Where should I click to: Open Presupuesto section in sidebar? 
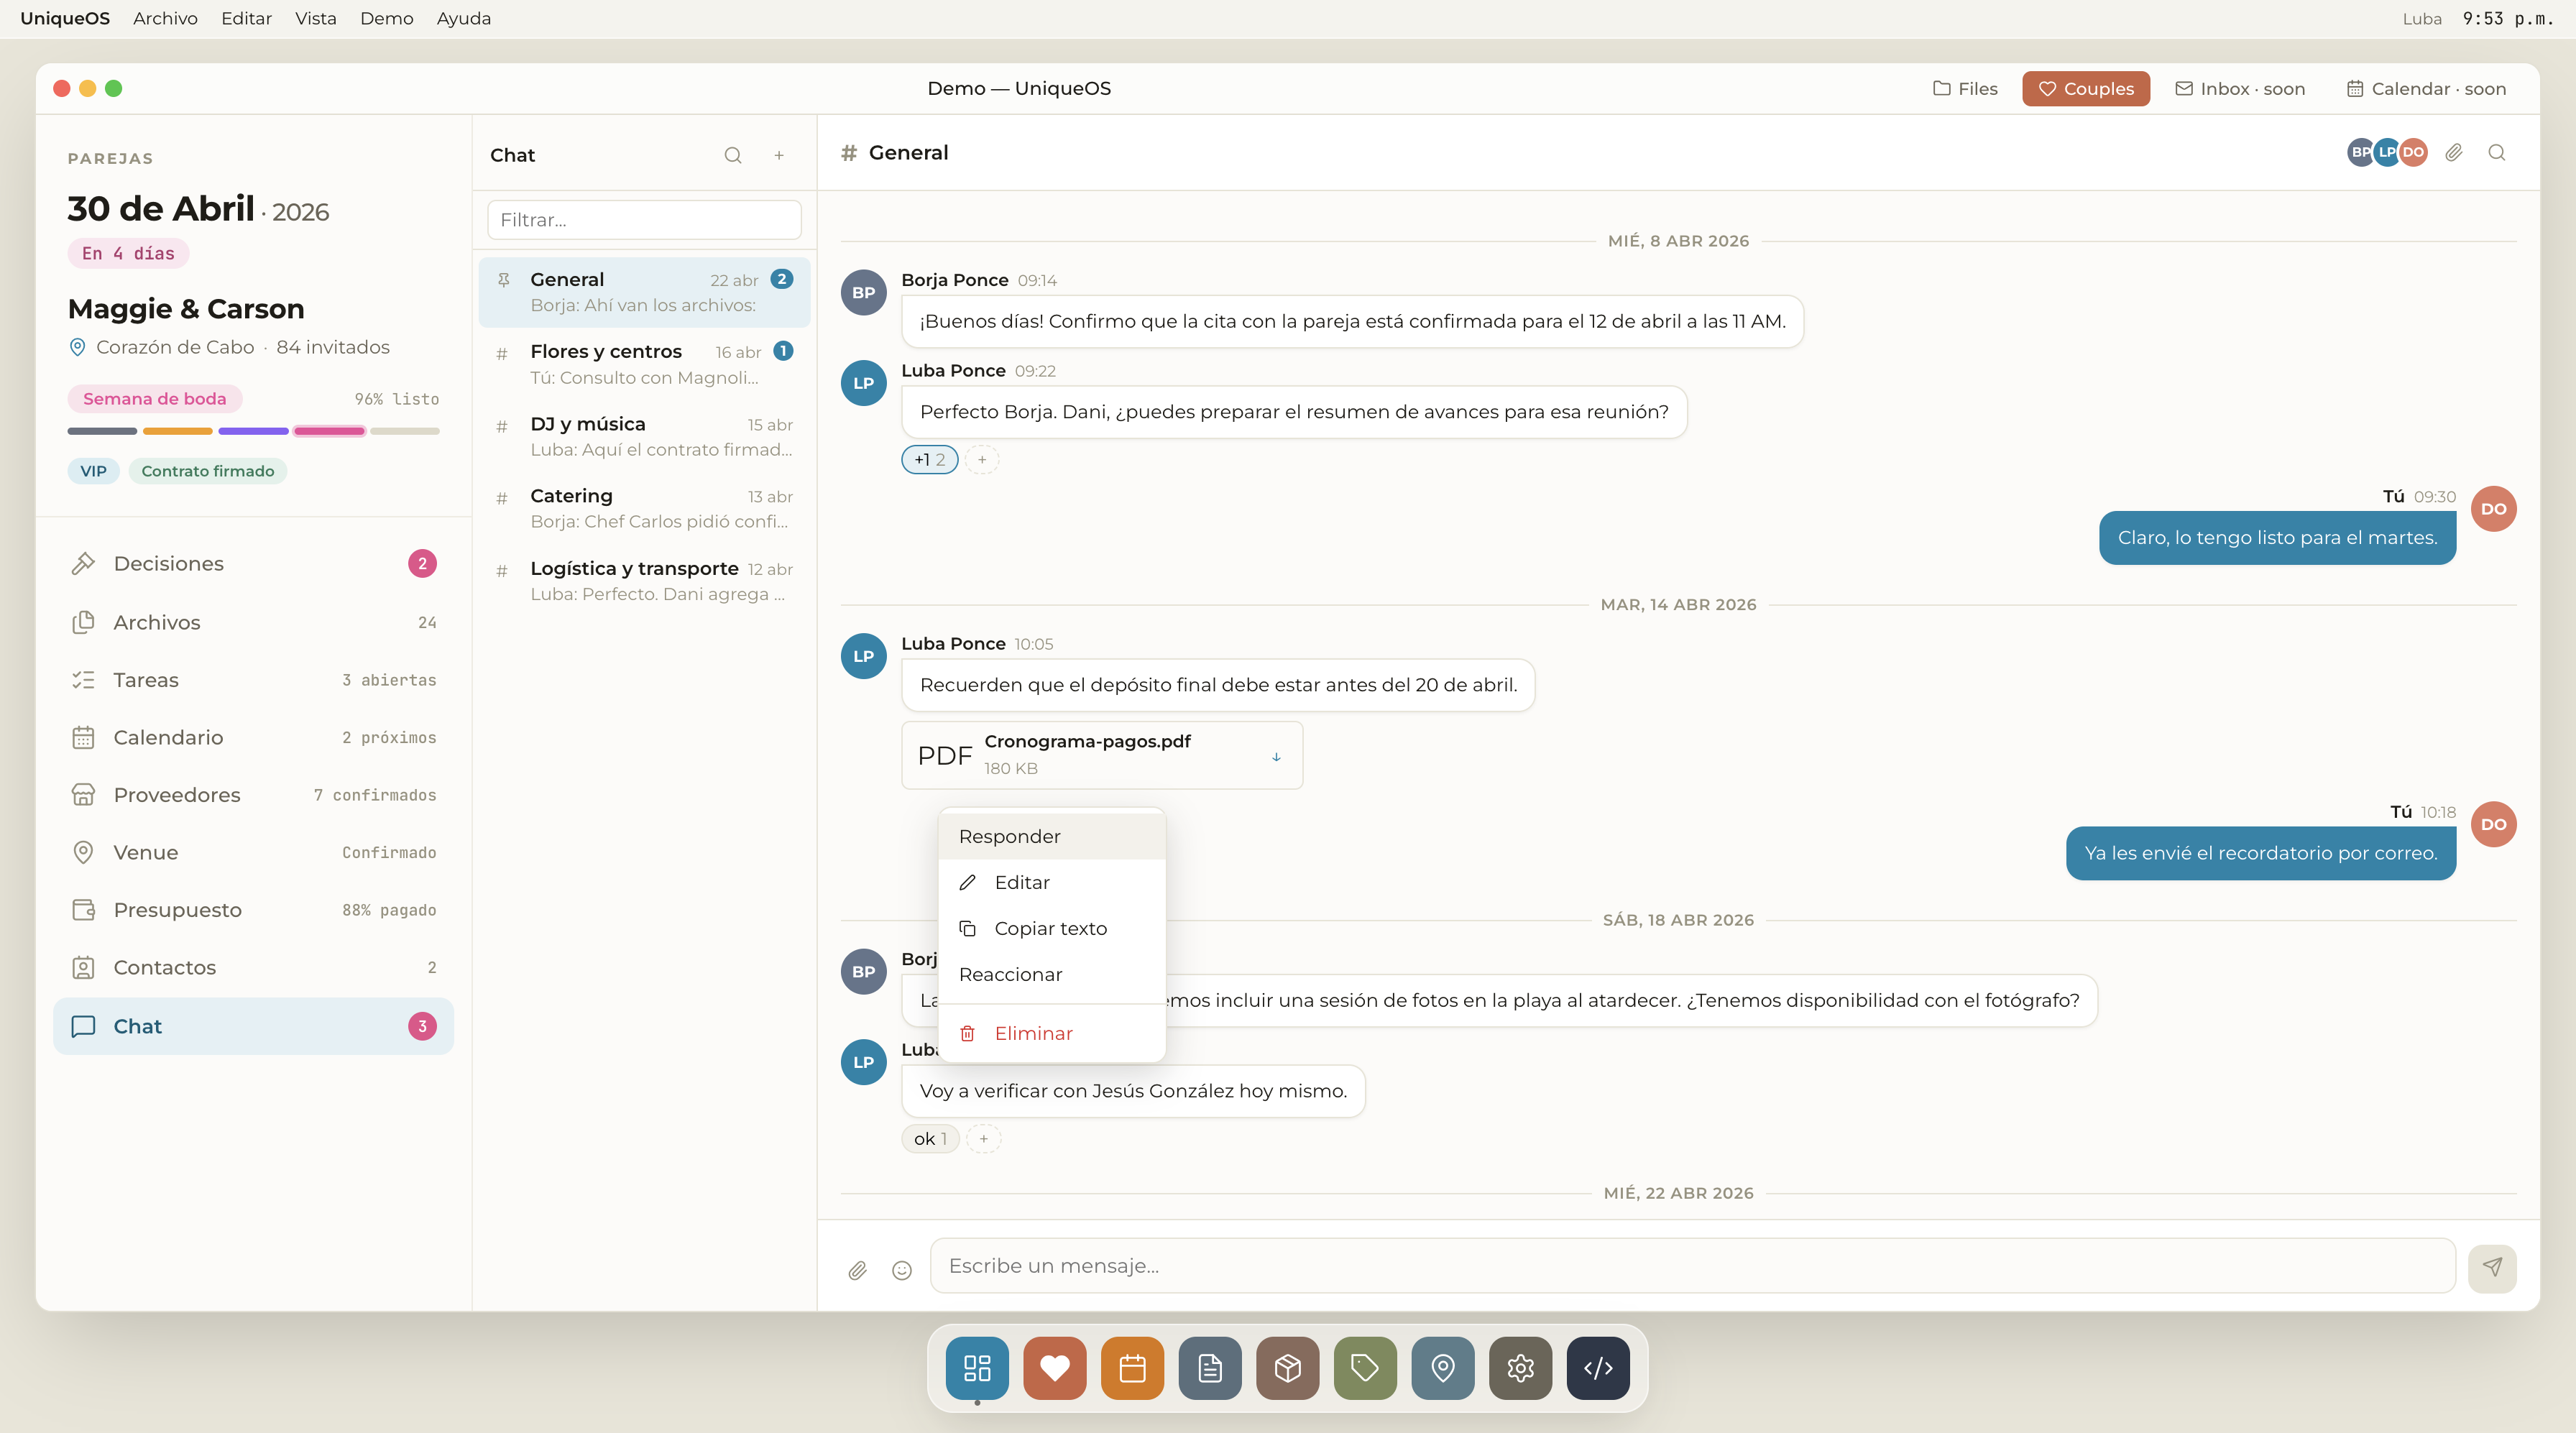(x=253, y=910)
